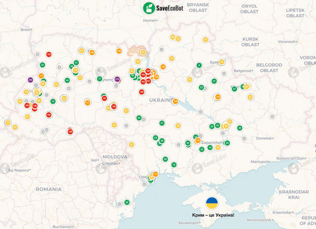Screen dimensions: 316x229
Task: Open the orange 146 marker by the Dnipro
Action: click(175, 102)
